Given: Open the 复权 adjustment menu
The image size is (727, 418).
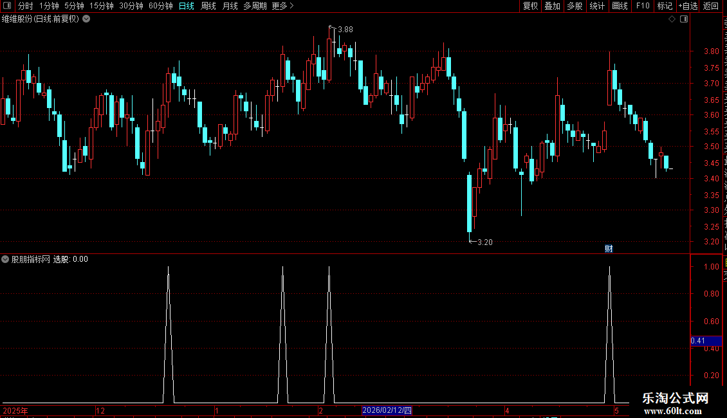Looking at the screenshot, I should pyautogui.click(x=530, y=6).
